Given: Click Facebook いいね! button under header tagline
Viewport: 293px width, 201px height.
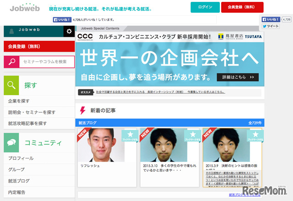Looking at the screenshot, I should (x=62, y=20).
